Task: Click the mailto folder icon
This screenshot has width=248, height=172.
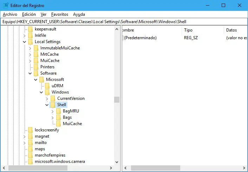Action: pos(30,143)
